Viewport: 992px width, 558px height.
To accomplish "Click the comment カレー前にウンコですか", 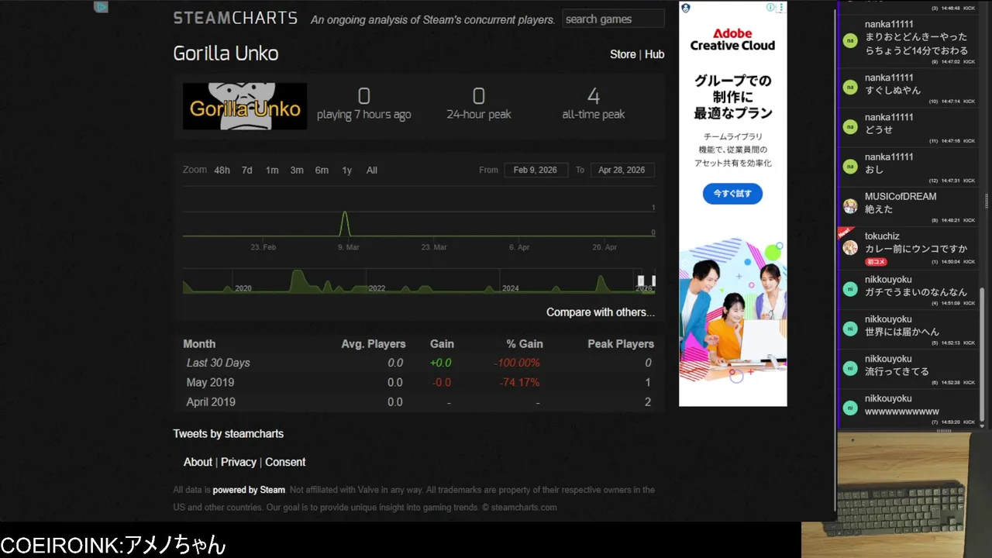I will 916,249.
